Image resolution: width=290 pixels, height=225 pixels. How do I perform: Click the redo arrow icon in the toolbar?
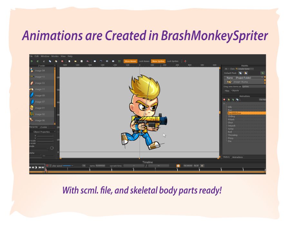coord(38,61)
